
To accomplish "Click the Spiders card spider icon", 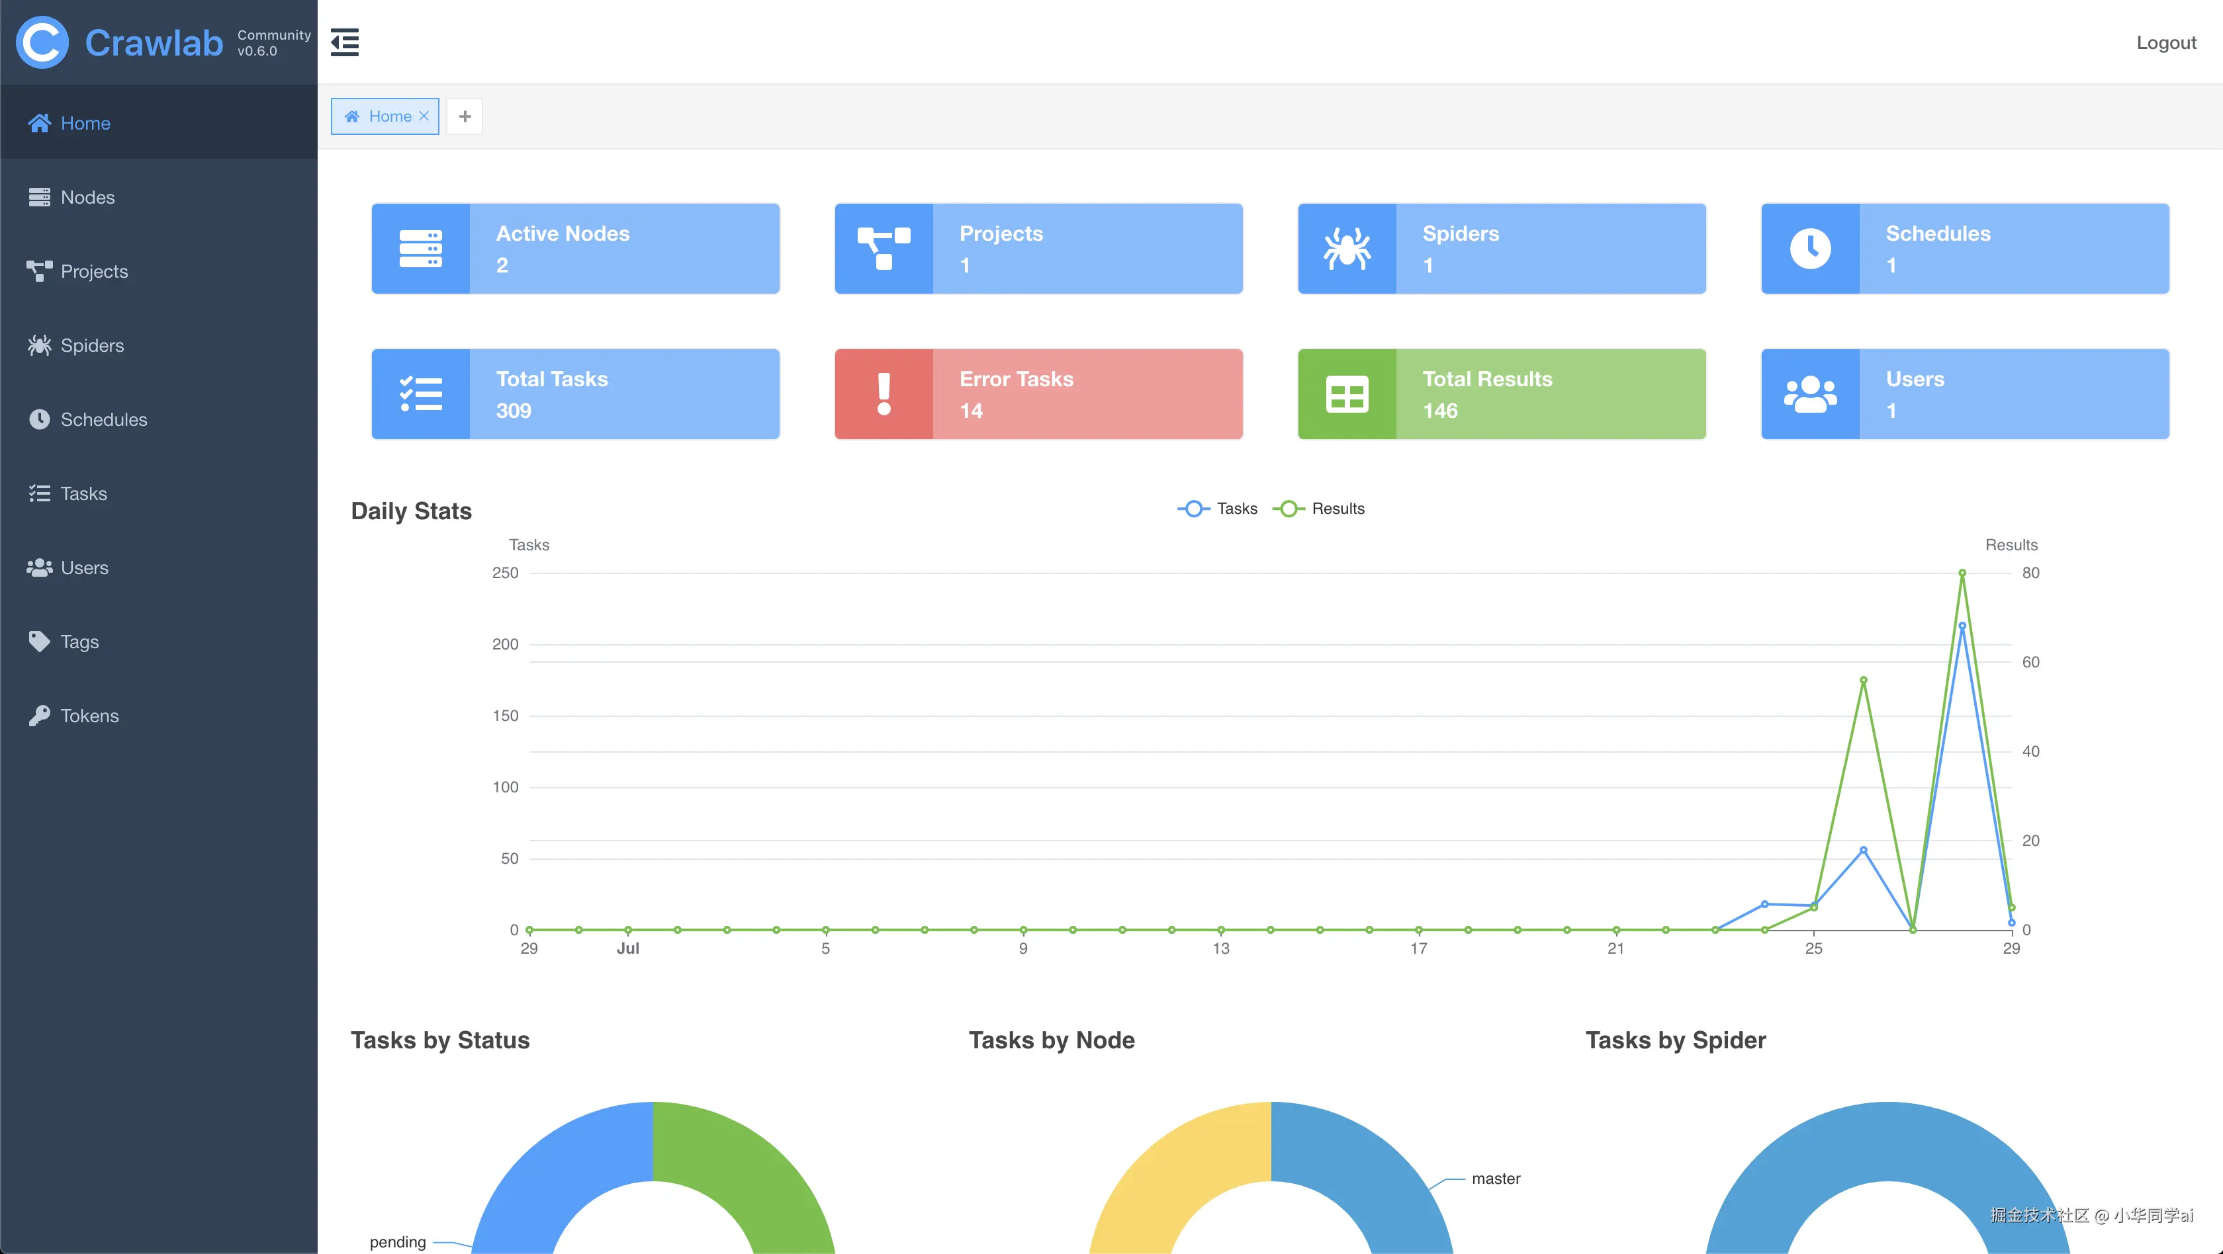I will (1346, 249).
